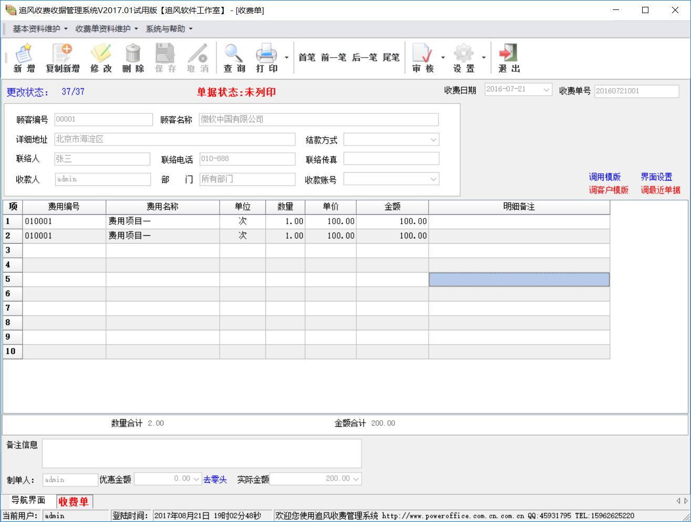This screenshot has width=691, height=522.
Task: Click the 调用模版 link
Action: [604, 177]
